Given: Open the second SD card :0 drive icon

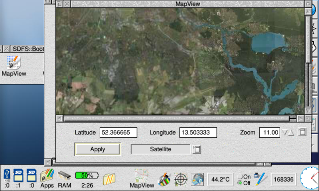Looking at the screenshot, I should pos(31,178).
